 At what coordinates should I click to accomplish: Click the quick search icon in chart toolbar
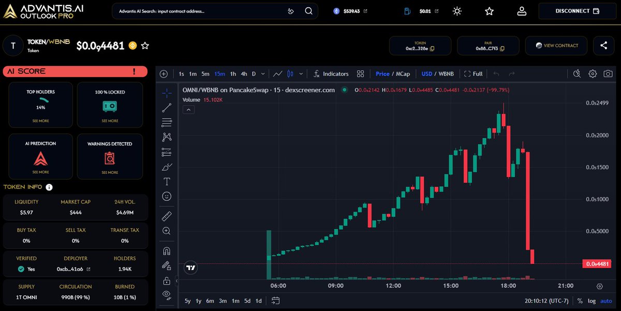(x=578, y=74)
